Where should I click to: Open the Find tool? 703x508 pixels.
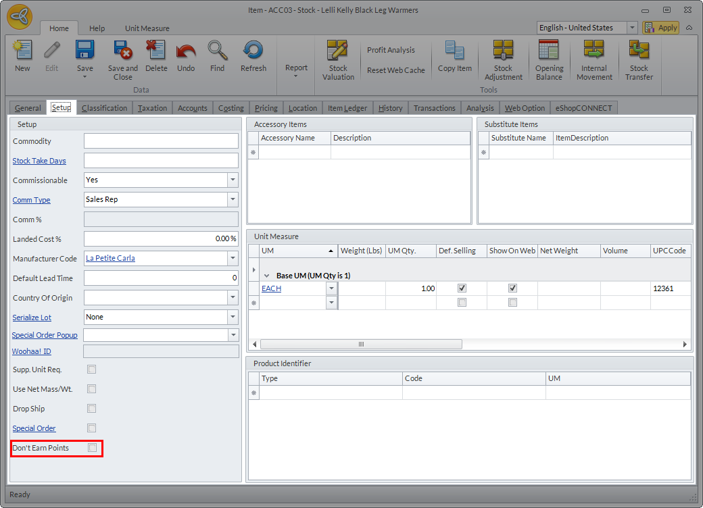pyautogui.click(x=217, y=55)
